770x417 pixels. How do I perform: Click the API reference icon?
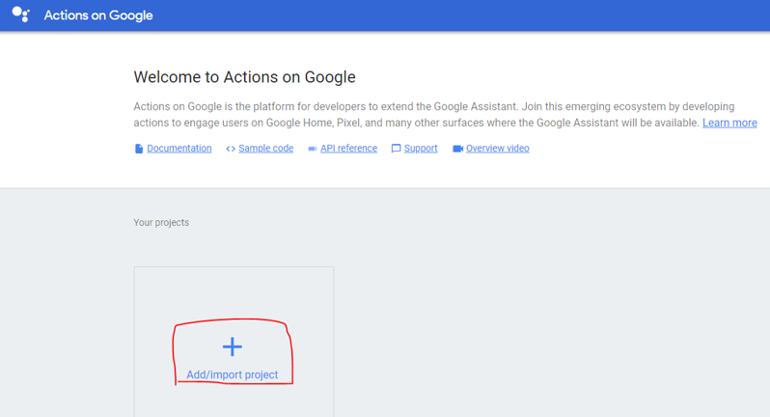click(312, 149)
